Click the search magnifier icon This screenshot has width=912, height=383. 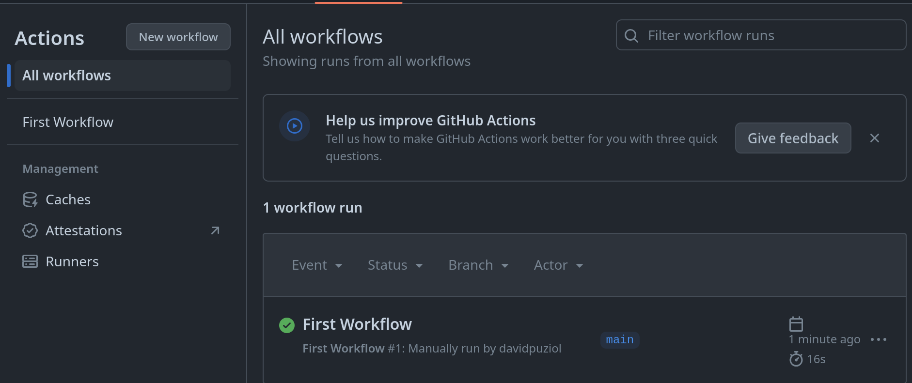pos(631,35)
